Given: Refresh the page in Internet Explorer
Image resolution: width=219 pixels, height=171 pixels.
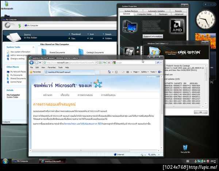Looking at the screenshot, I should [x=104, y=63].
